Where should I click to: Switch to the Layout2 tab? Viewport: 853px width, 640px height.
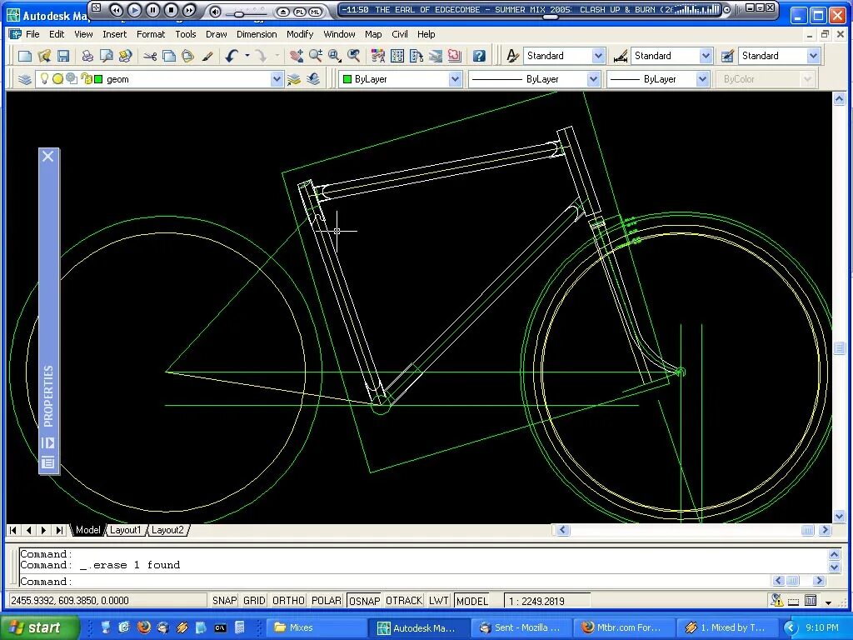(x=167, y=529)
